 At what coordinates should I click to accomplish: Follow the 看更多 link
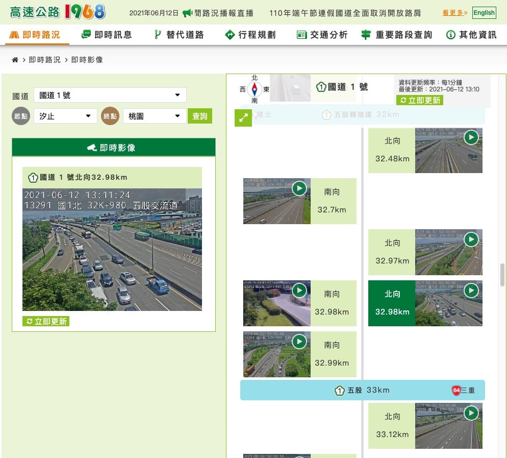[454, 13]
